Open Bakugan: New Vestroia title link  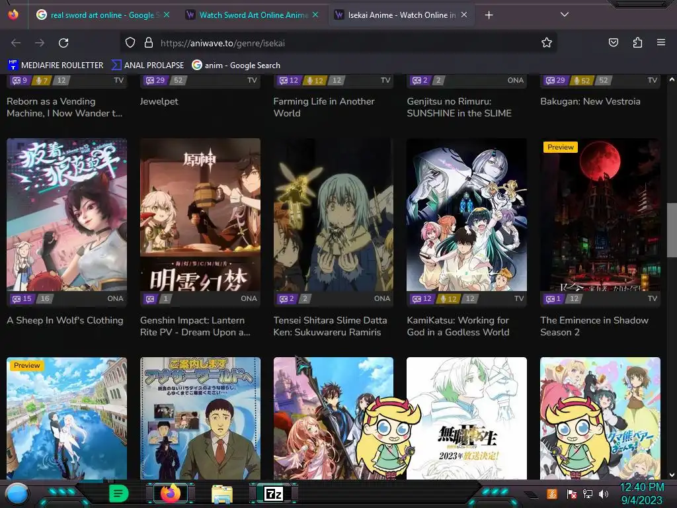[590, 101]
